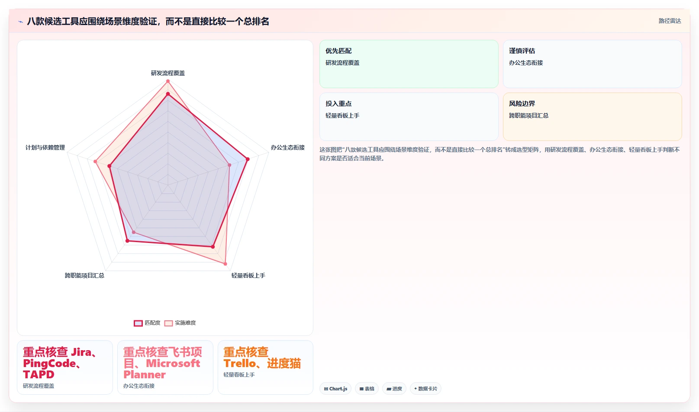The height and width of the screenshot is (412, 699).
Task: Click the 计划与依赖管理 radar axis label
Action: tap(45, 147)
